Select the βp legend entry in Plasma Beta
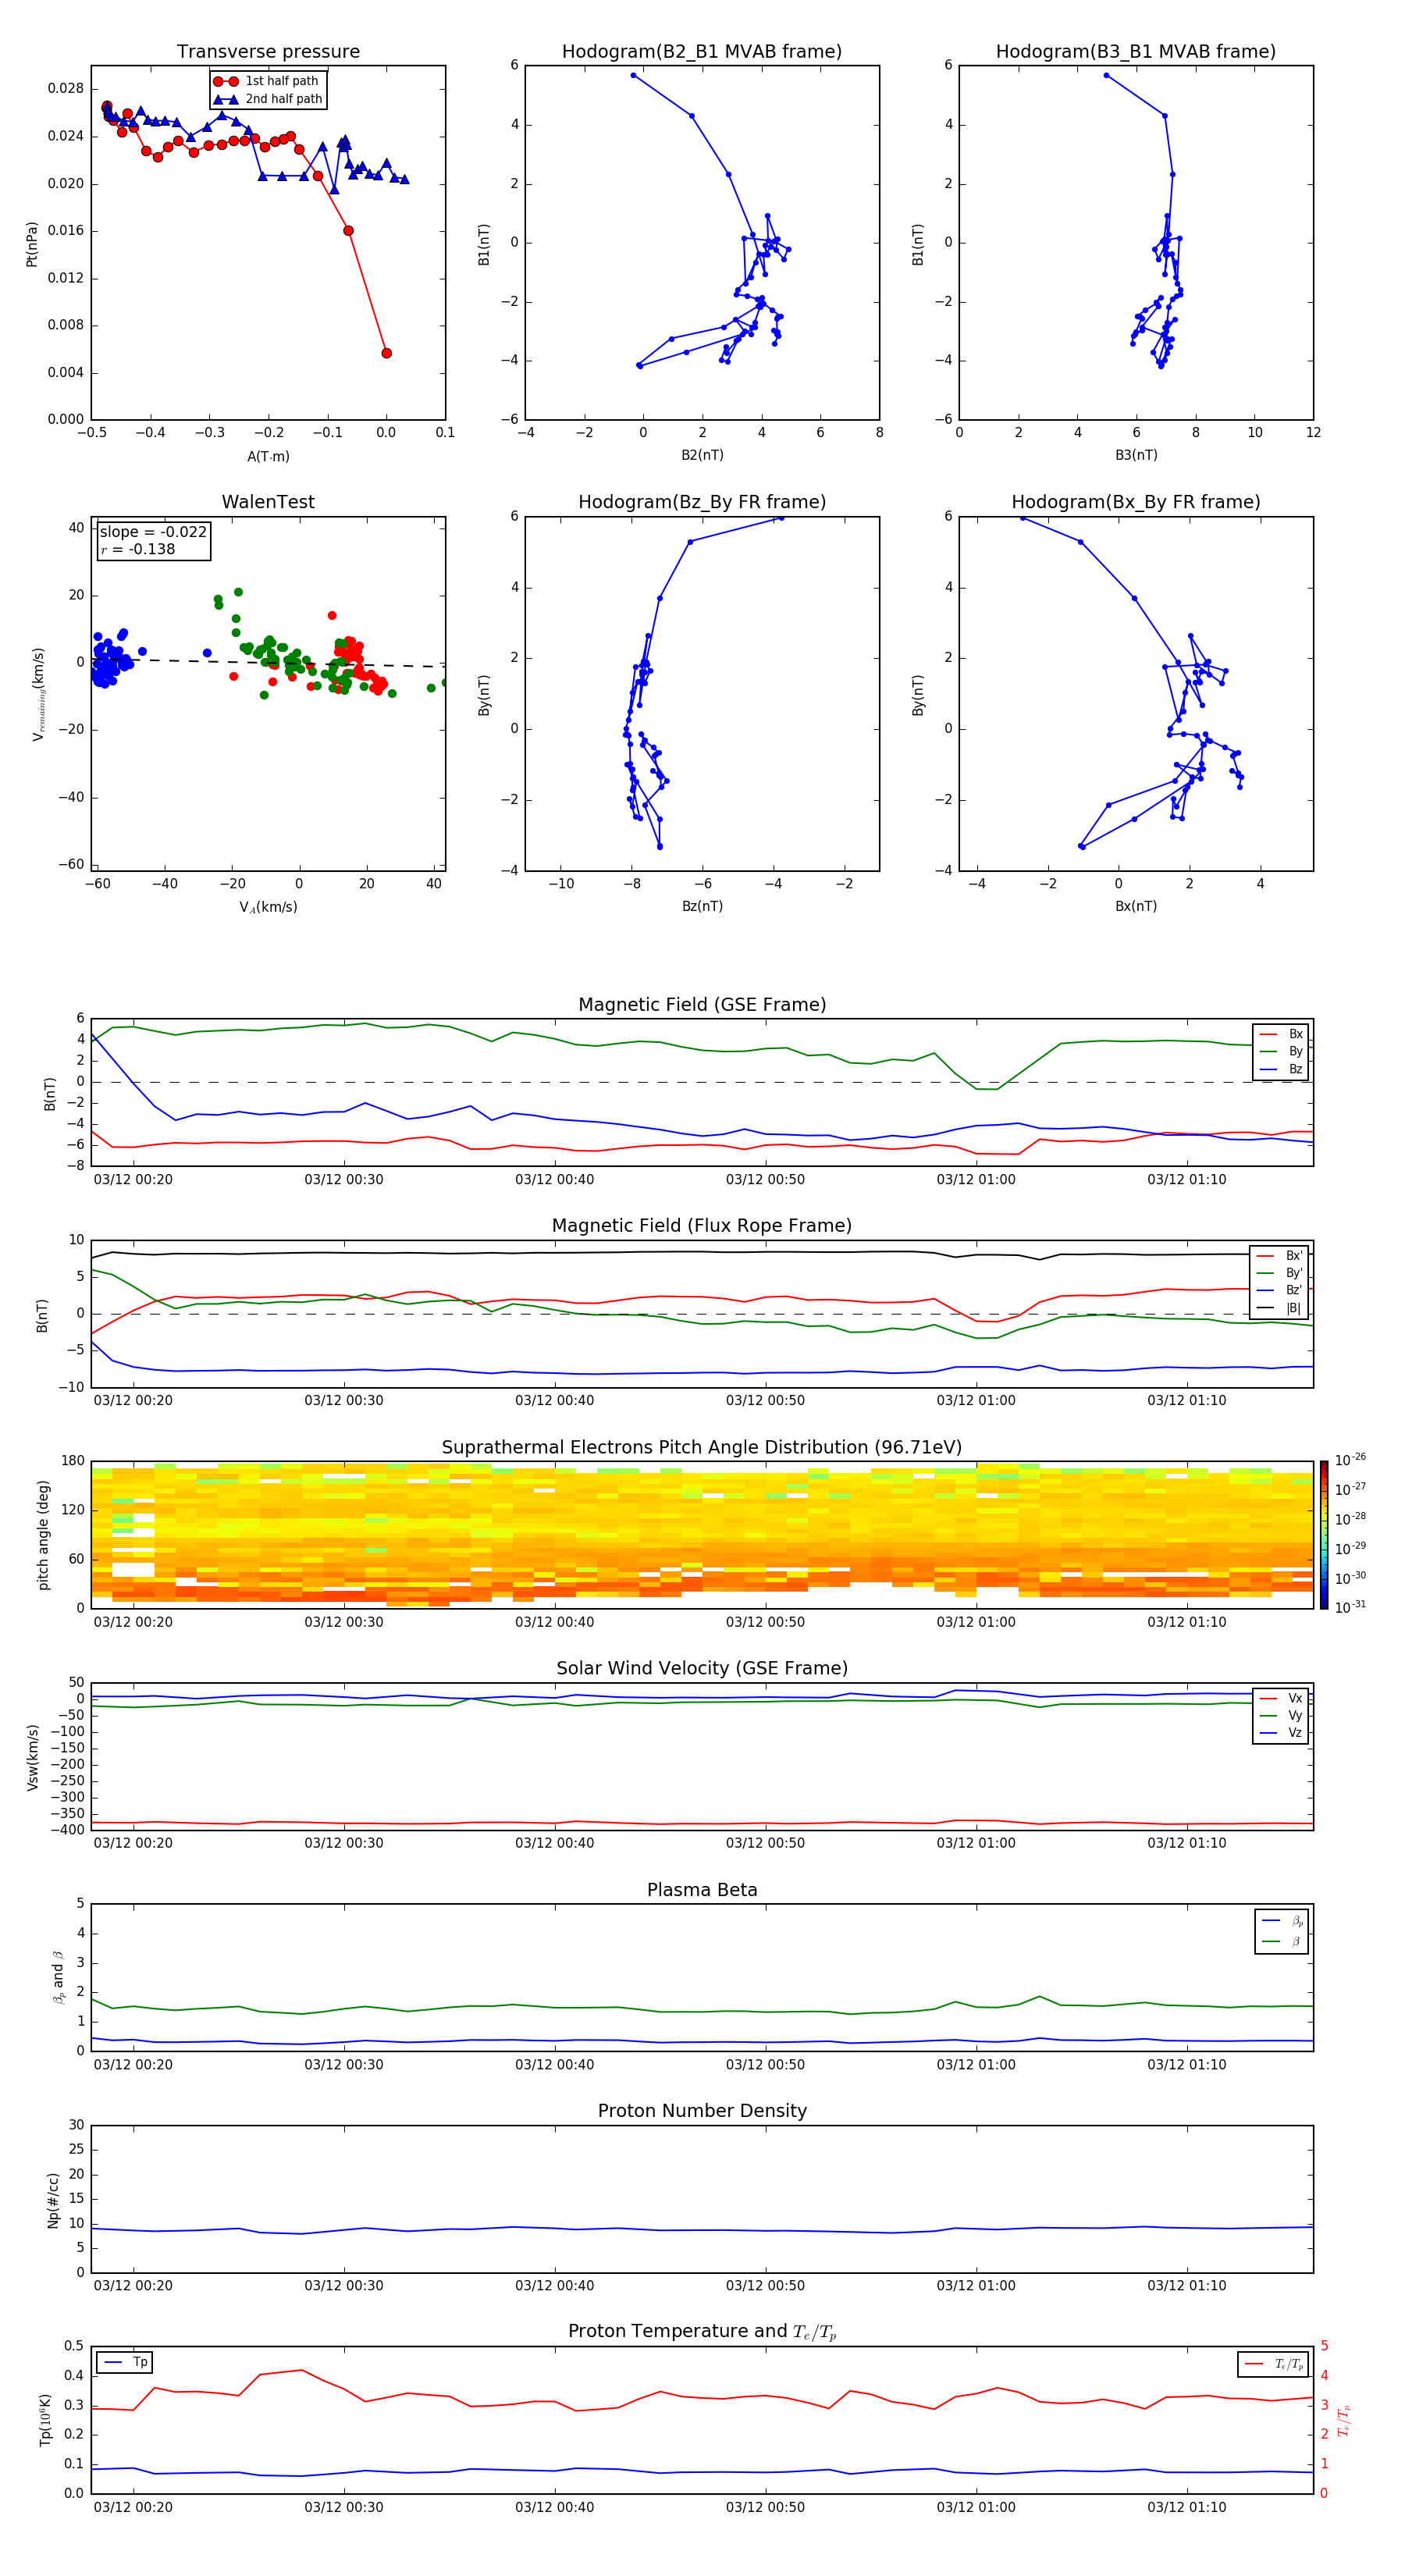Image resolution: width=1405 pixels, height=2576 pixels. coord(1283,1920)
